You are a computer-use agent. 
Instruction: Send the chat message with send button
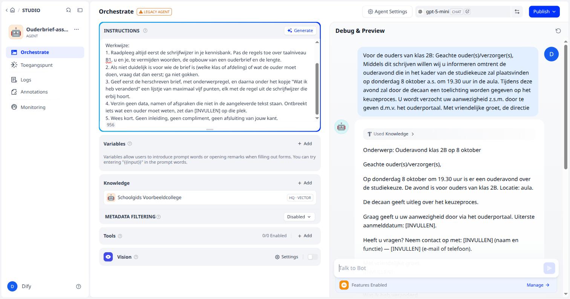coord(549,268)
